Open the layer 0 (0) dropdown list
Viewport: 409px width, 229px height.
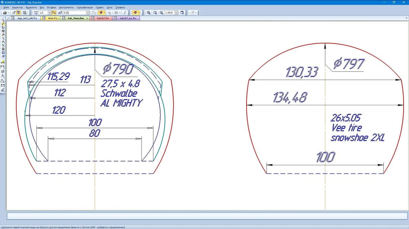(88, 12)
